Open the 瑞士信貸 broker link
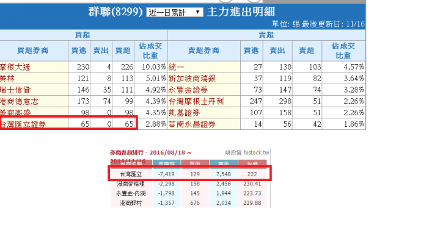This screenshot has width=440, height=247. [15, 90]
